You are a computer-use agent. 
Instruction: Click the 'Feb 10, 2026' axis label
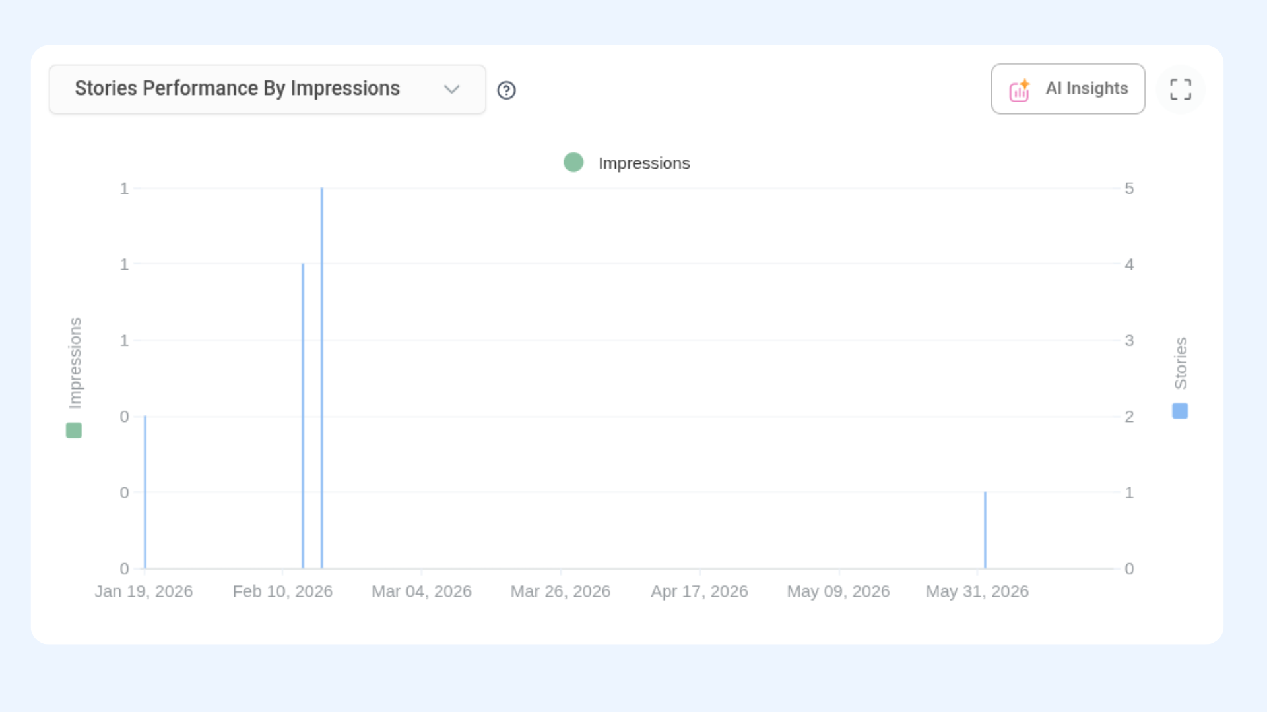tap(282, 591)
